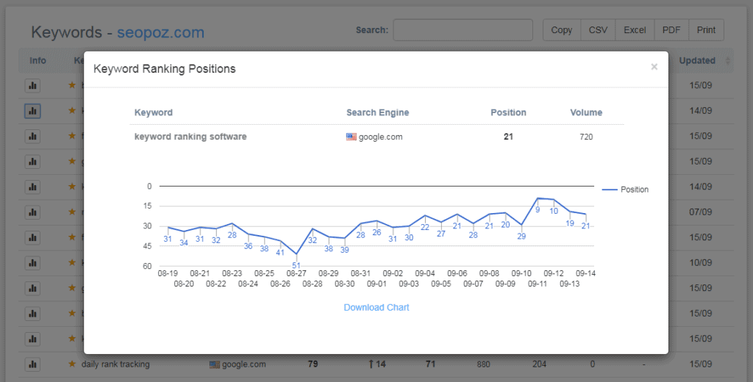This screenshot has width=753, height=382.
Task: Click into the Search input field
Action: [463, 30]
